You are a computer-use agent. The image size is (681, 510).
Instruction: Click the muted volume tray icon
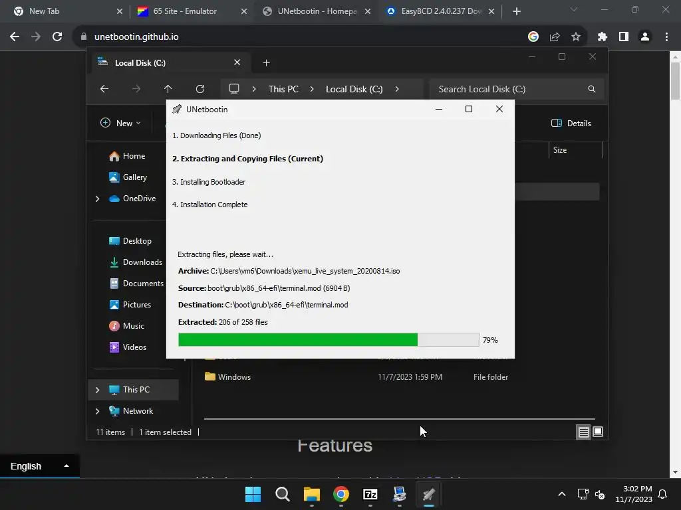(601, 494)
